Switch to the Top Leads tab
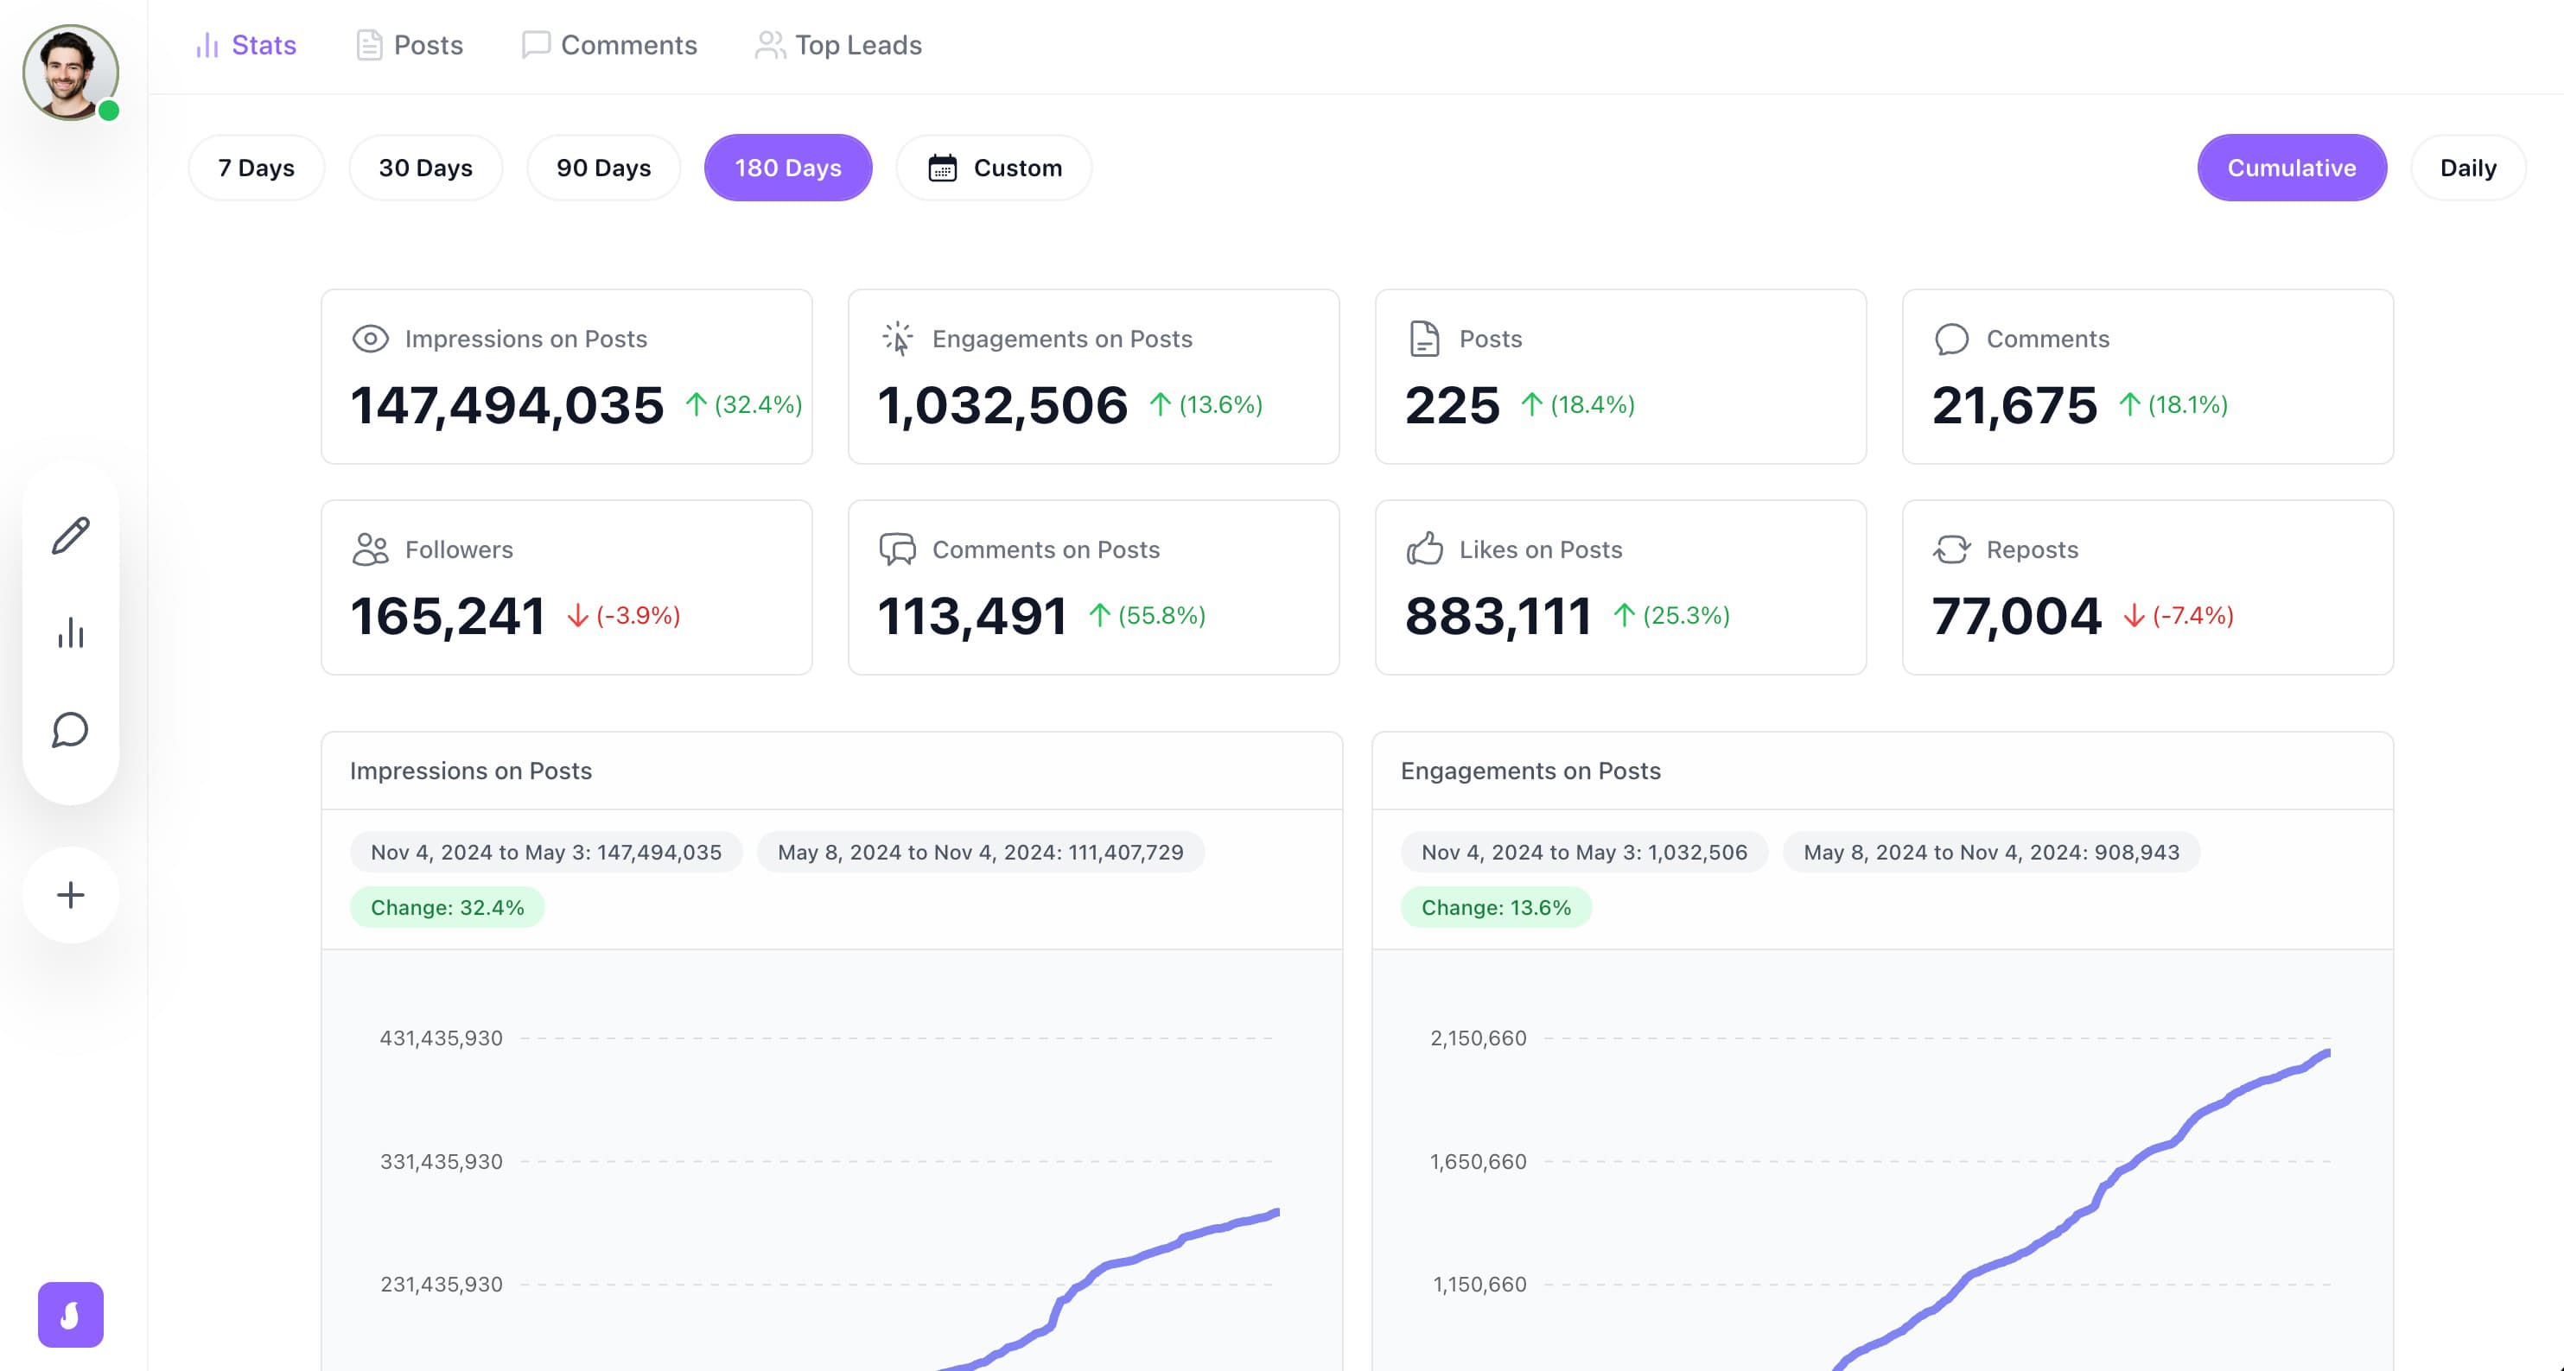The height and width of the screenshot is (1371, 2564). (838, 45)
